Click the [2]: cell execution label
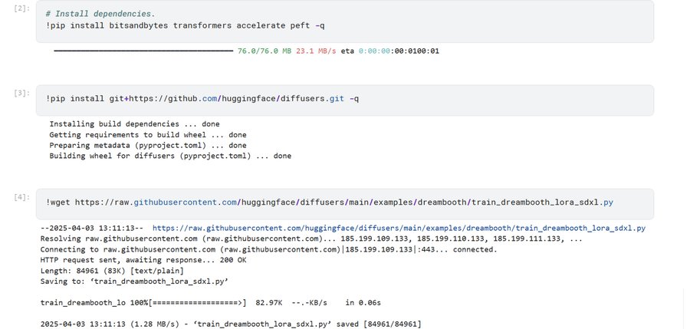 [22, 8]
